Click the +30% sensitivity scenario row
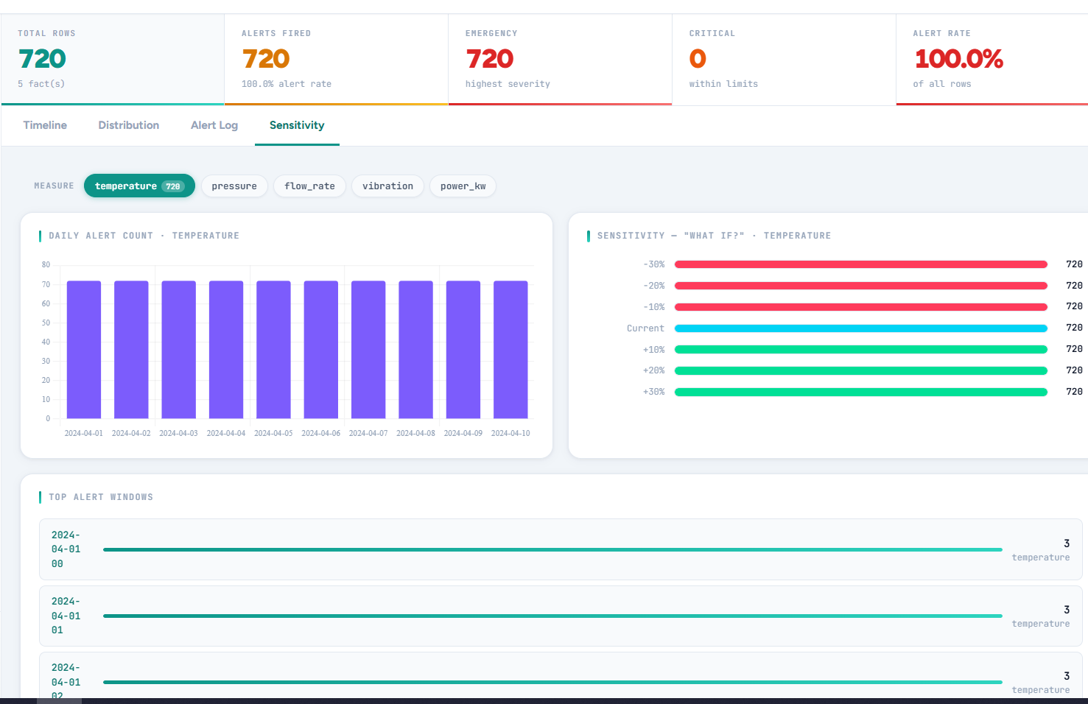Screen dimensions: 1088x704 860,392
